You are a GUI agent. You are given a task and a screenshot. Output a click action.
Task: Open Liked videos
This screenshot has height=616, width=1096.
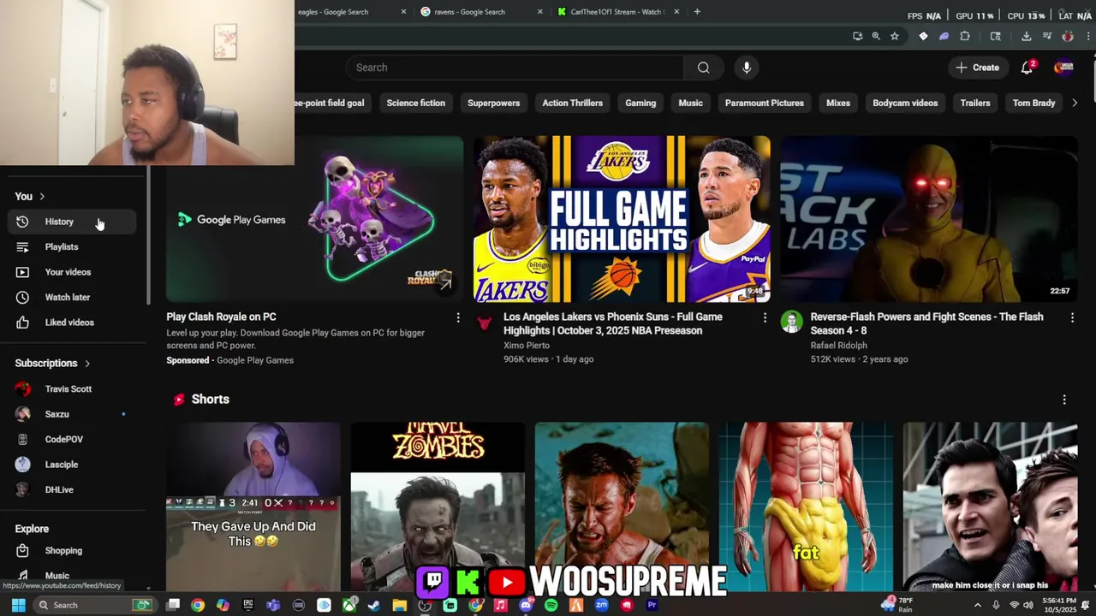tap(73, 323)
